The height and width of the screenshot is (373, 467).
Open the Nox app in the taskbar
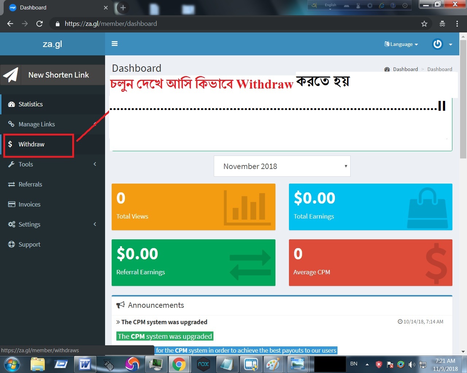coord(203,364)
